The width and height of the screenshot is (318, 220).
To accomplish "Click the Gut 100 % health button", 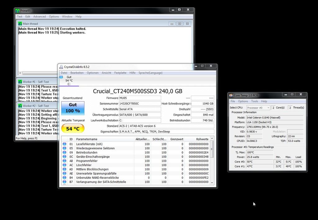I will click(x=73, y=108).
